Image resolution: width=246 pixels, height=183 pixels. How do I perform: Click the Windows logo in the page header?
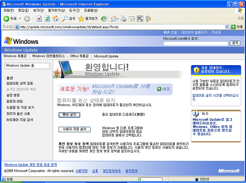pyautogui.click(x=21, y=41)
